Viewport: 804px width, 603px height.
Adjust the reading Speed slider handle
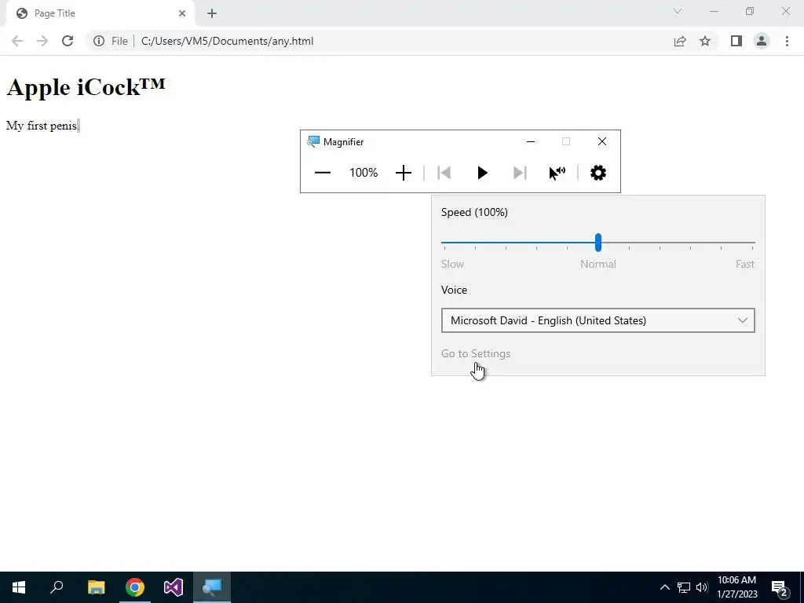click(598, 243)
